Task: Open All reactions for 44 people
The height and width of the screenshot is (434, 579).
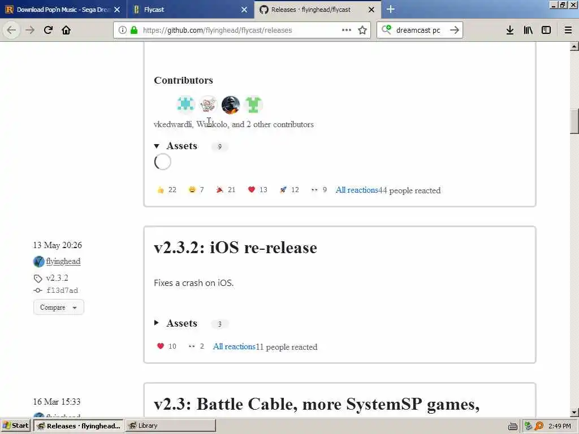Action: point(357,190)
